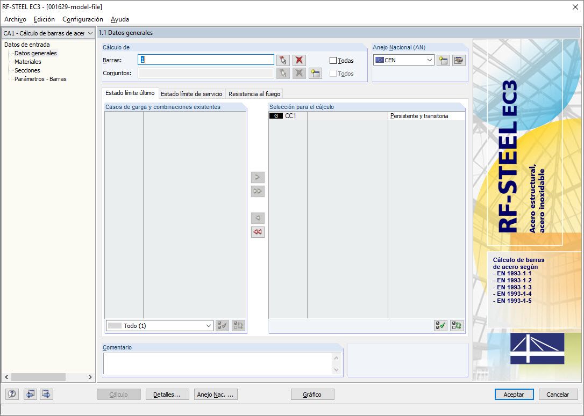Select Materiales in navigator tree

[x=28, y=62]
